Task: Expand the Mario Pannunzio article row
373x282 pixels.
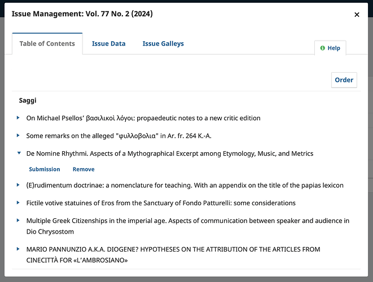Action: [x=19, y=249]
